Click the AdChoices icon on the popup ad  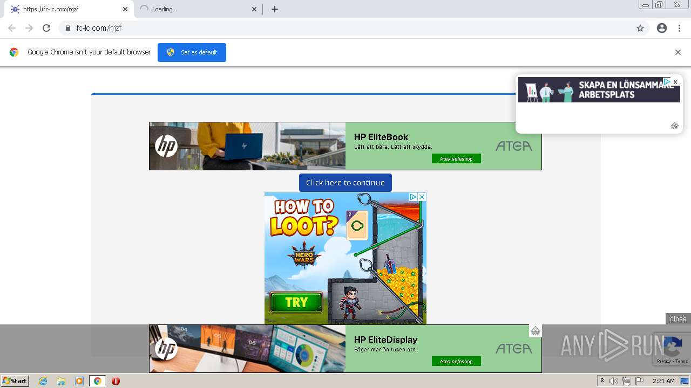(x=667, y=82)
